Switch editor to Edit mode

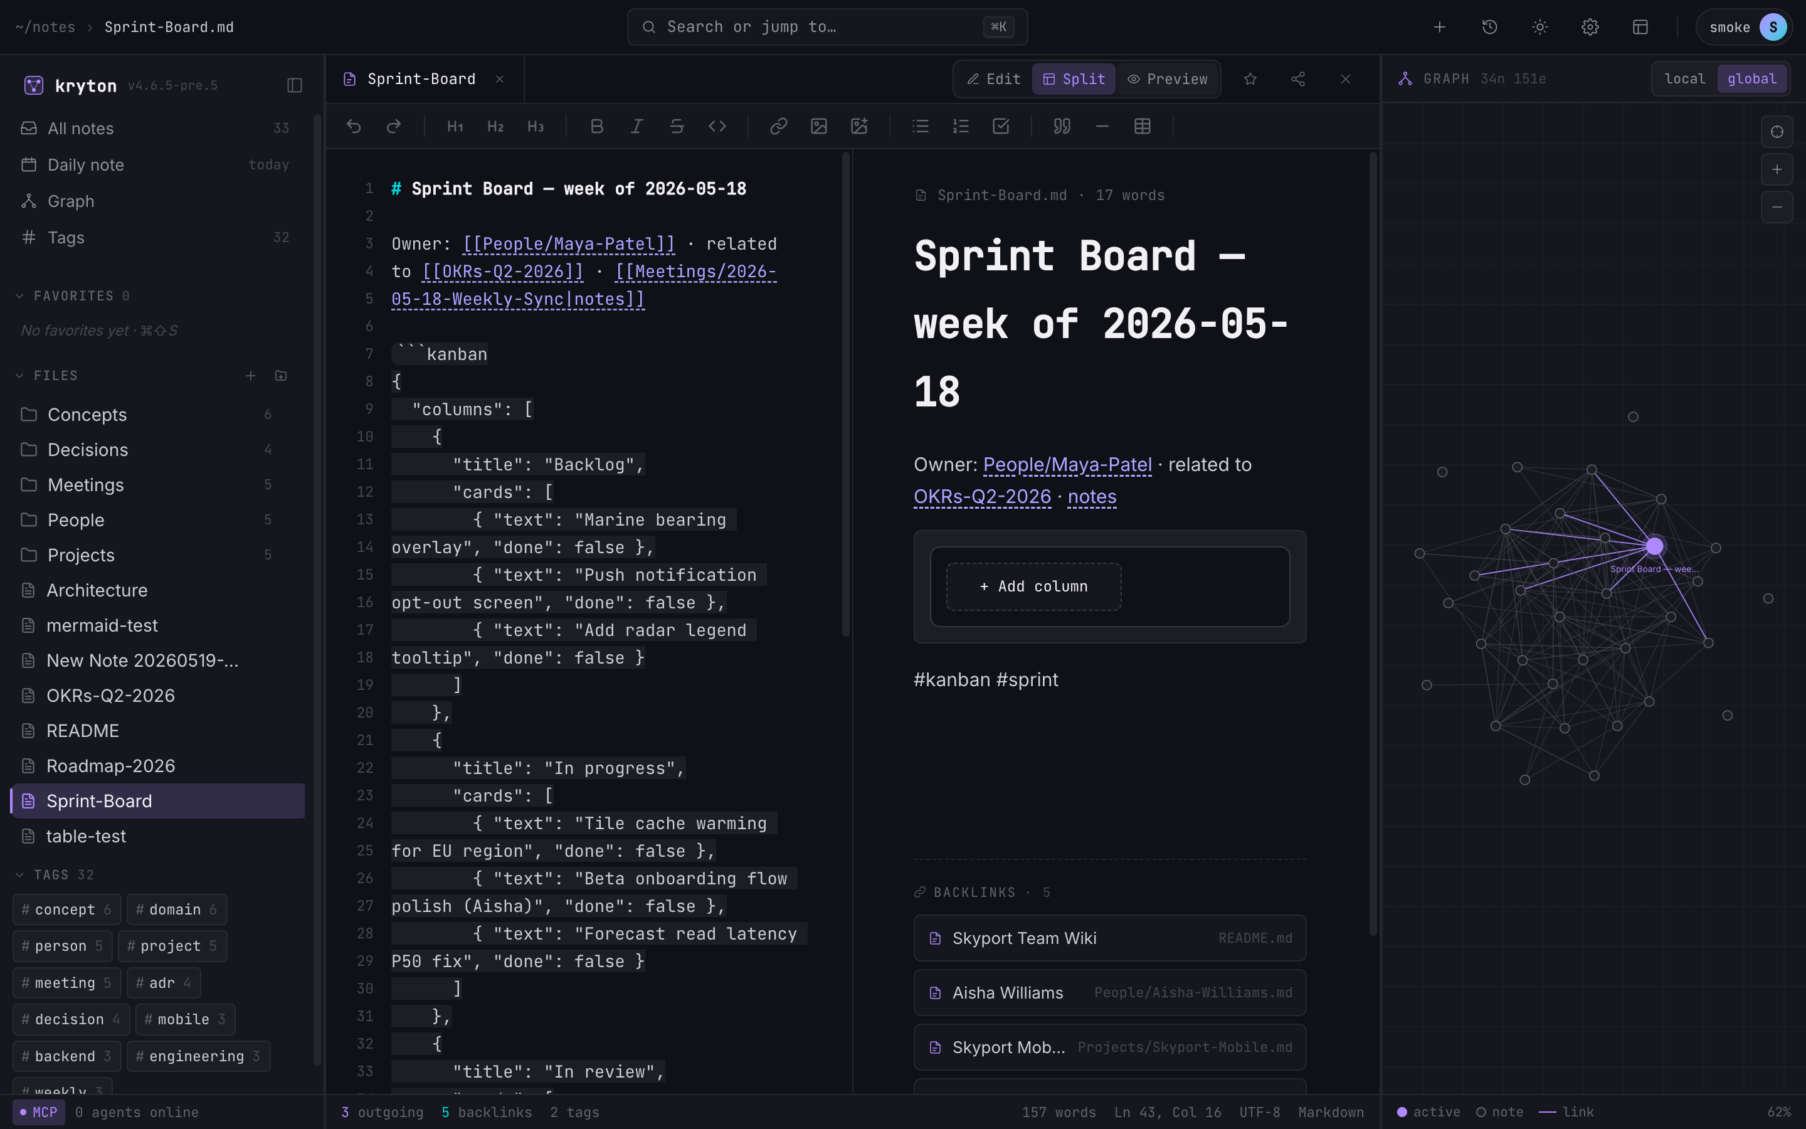[x=993, y=79]
